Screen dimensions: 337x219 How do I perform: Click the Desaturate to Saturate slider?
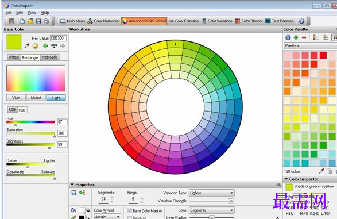(x=30, y=175)
